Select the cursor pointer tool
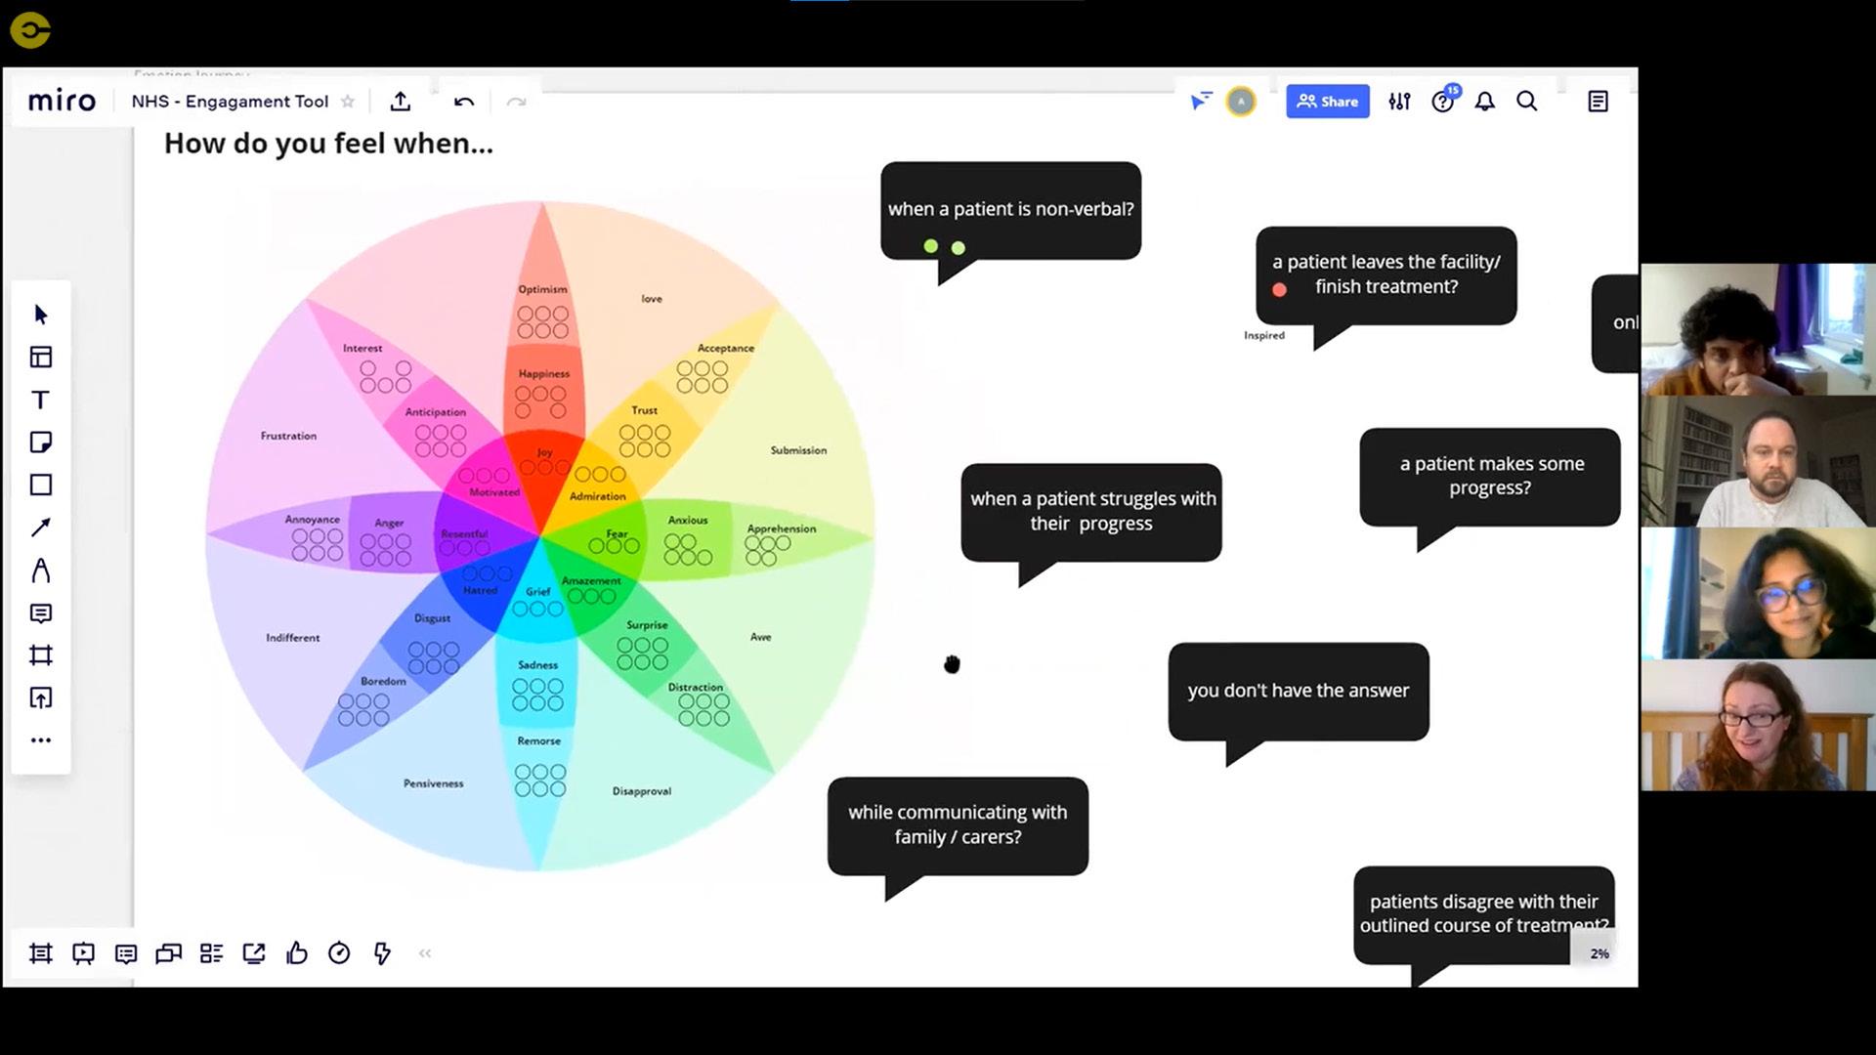Screen dimensions: 1876x1055 pos(40,315)
